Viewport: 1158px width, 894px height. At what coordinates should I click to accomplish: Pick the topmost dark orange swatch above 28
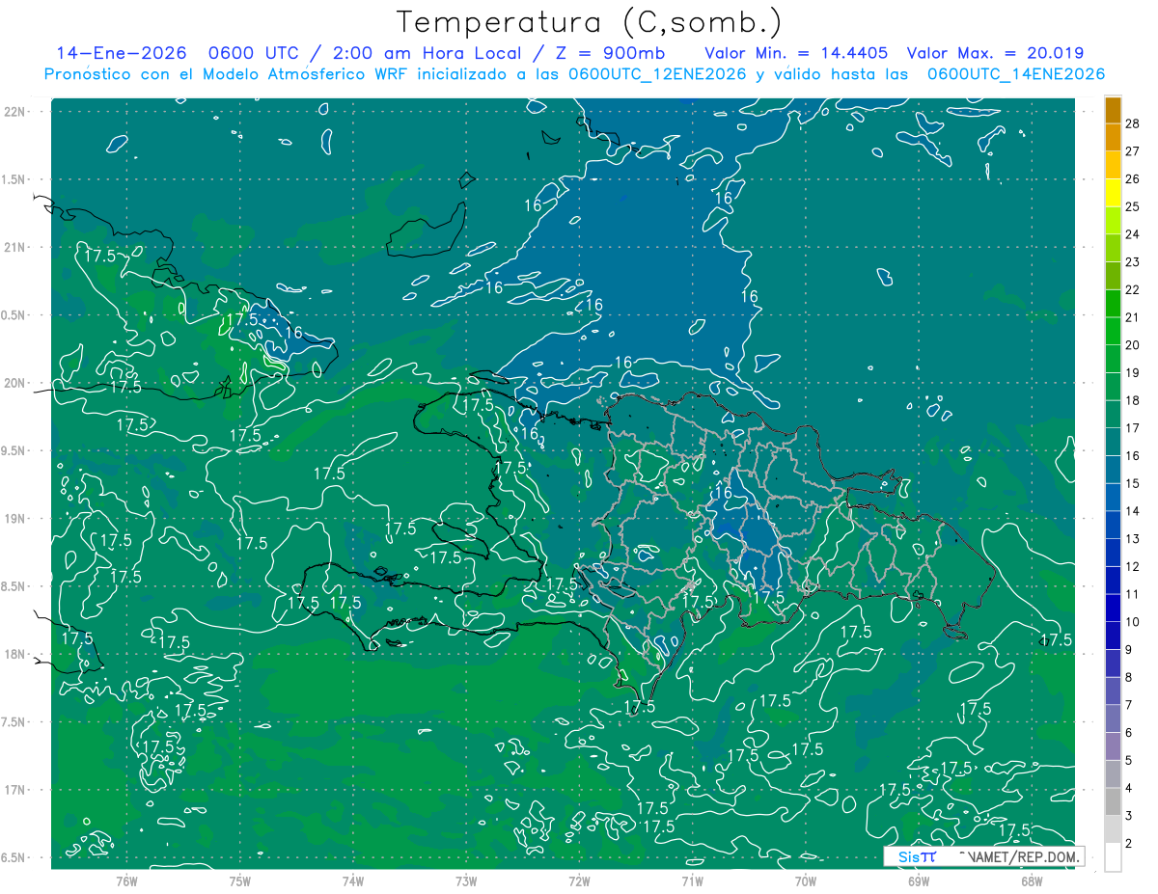click(1113, 110)
